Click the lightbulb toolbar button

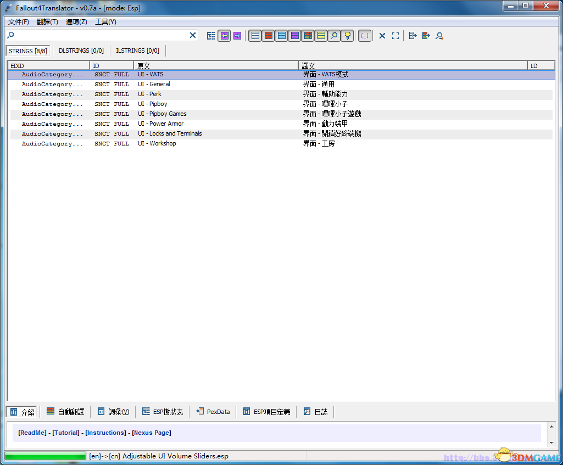coord(348,36)
